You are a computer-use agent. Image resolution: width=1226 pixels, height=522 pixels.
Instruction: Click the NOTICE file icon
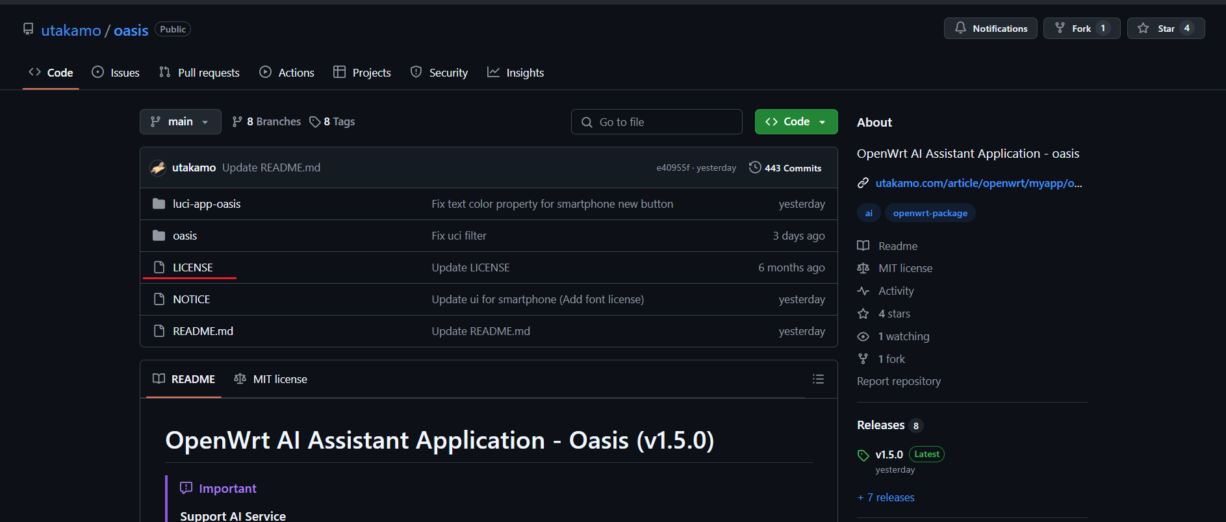(x=159, y=299)
